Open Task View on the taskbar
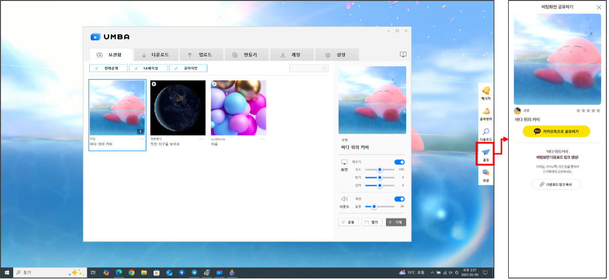Viewport: 609px width, 280px height. [93, 273]
